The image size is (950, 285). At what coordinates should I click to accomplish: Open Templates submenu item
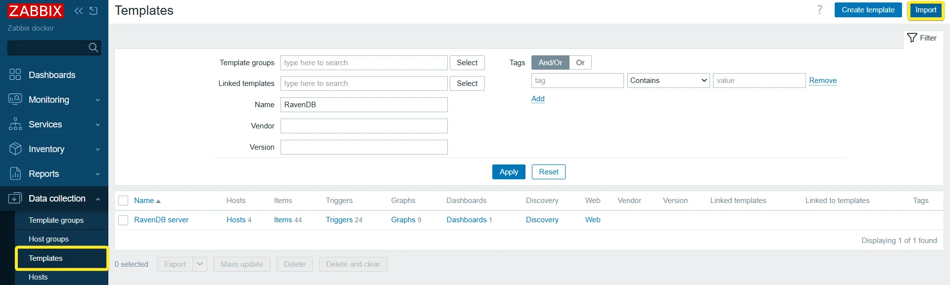tap(61, 258)
